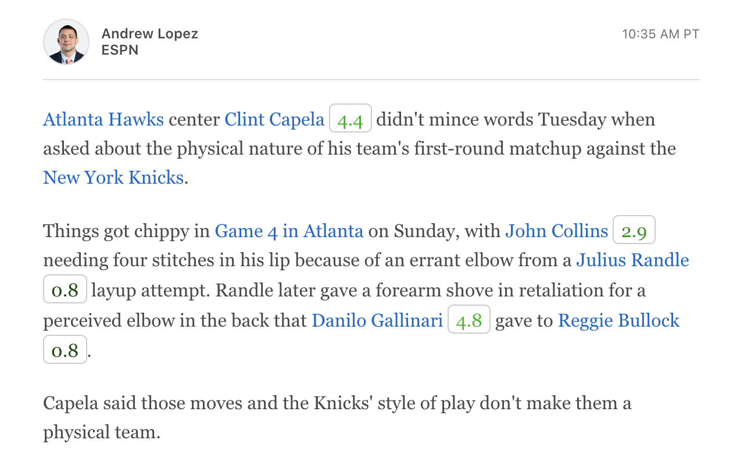Visit the John Collins player link
Image resolution: width=744 pixels, height=465 pixels.
556,231
